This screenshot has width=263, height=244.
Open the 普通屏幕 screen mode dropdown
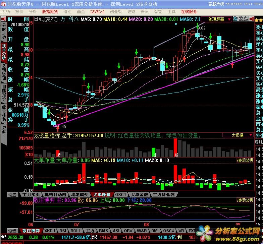click(216, 19)
